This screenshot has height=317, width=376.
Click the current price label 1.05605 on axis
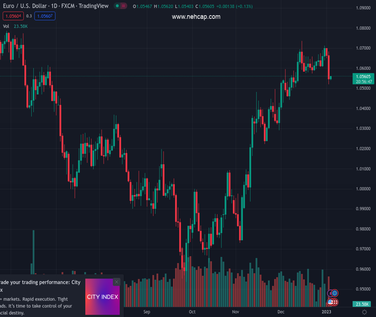(364, 77)
